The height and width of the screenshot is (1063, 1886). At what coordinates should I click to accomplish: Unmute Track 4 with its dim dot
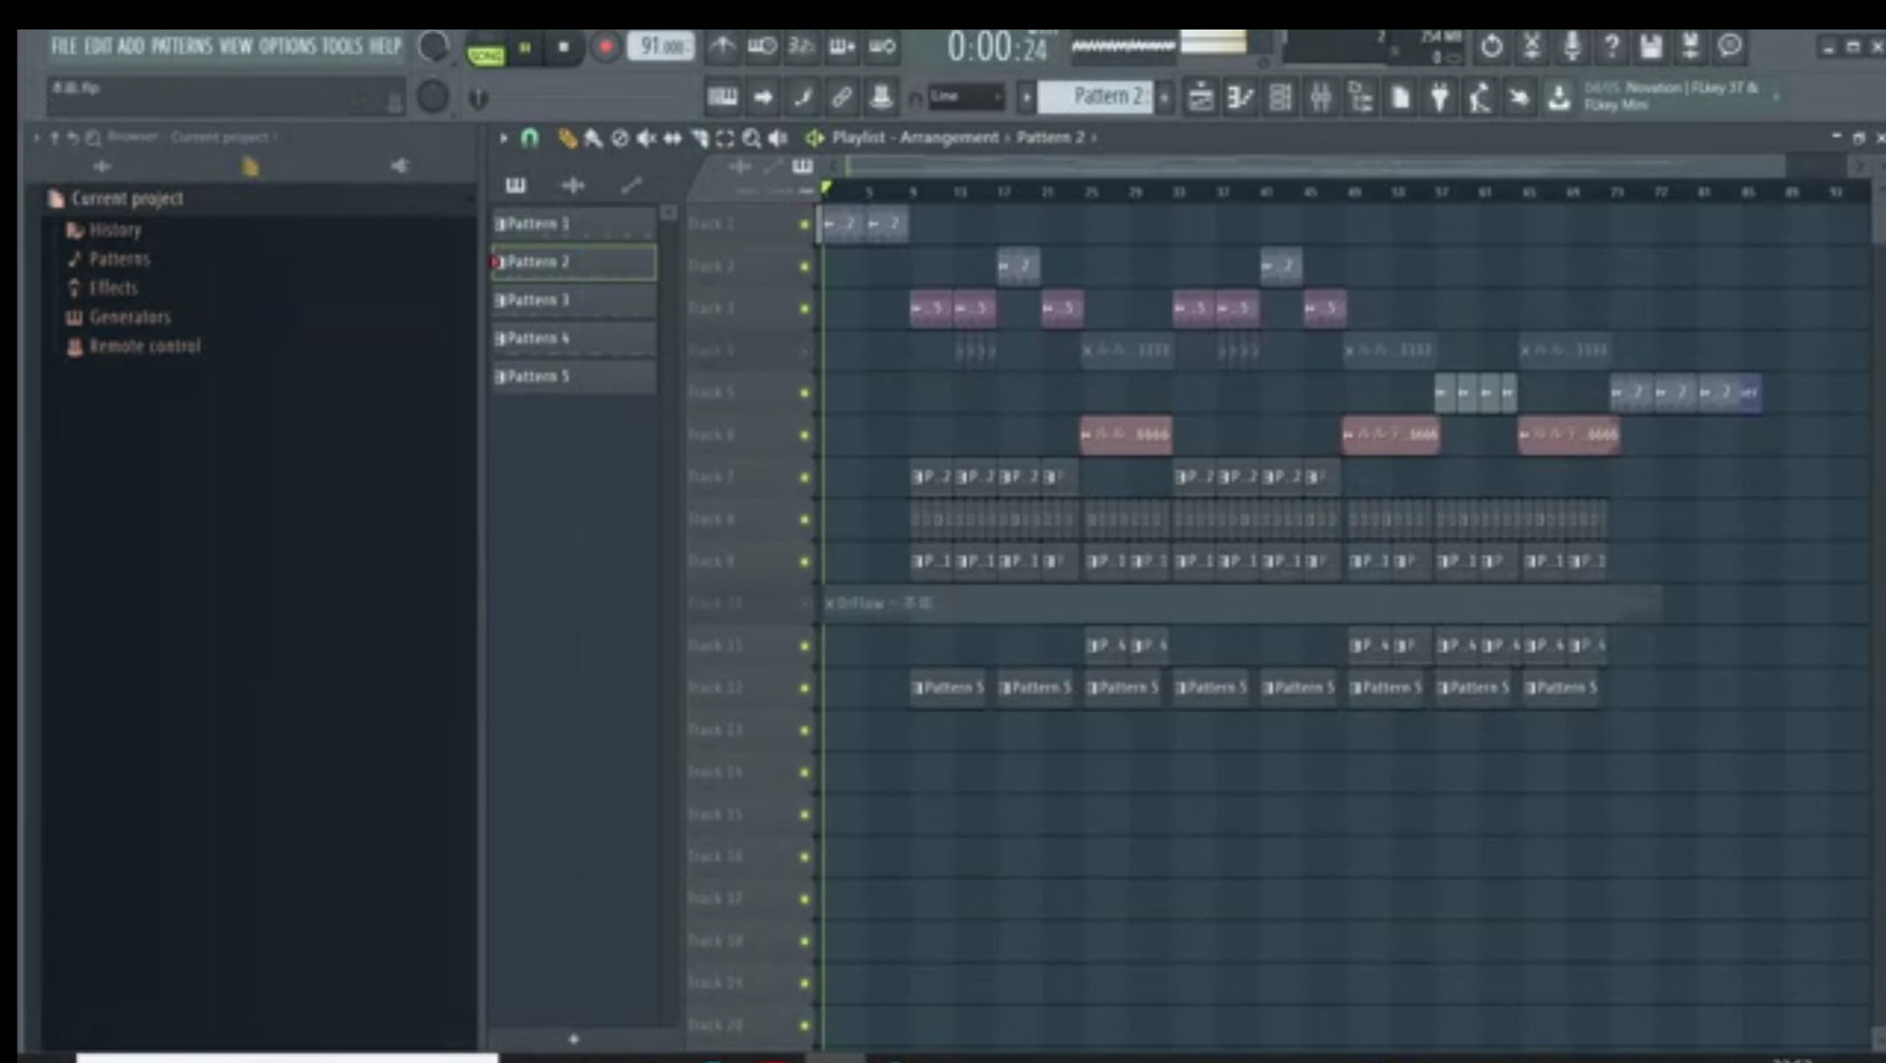click(x=804, y=351)
